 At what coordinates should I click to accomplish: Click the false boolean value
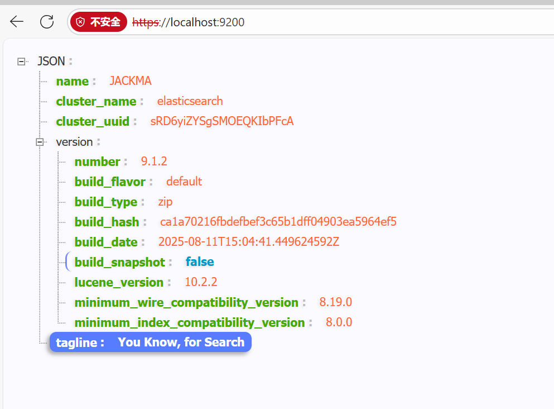click(x=200, y=262)
